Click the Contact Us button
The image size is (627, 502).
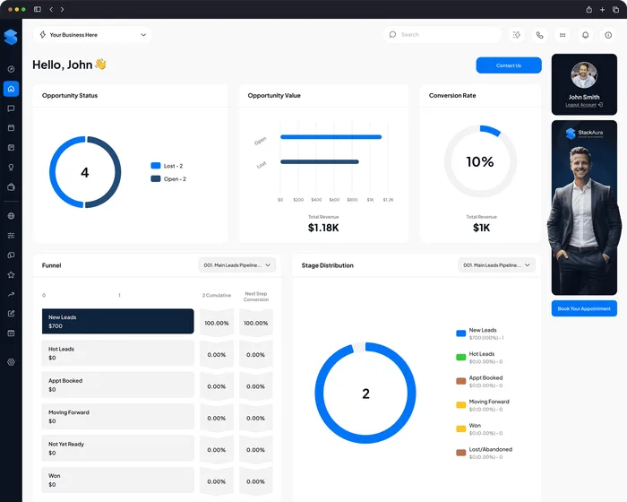tap(509, 65)
